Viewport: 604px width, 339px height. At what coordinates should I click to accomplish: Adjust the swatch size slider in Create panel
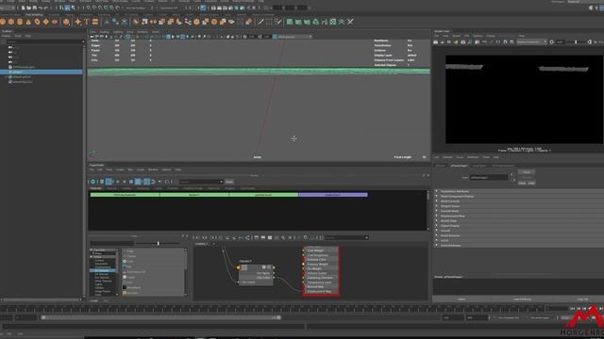(158, 243)
